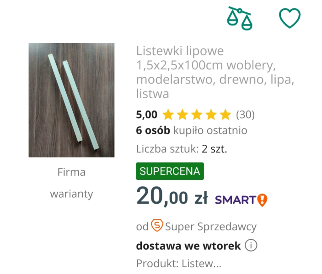Image resolution: width=322 pixels, height=274 pixels.
Task: Click the Smart! logo badge
Action: click(x=241, y=200)
